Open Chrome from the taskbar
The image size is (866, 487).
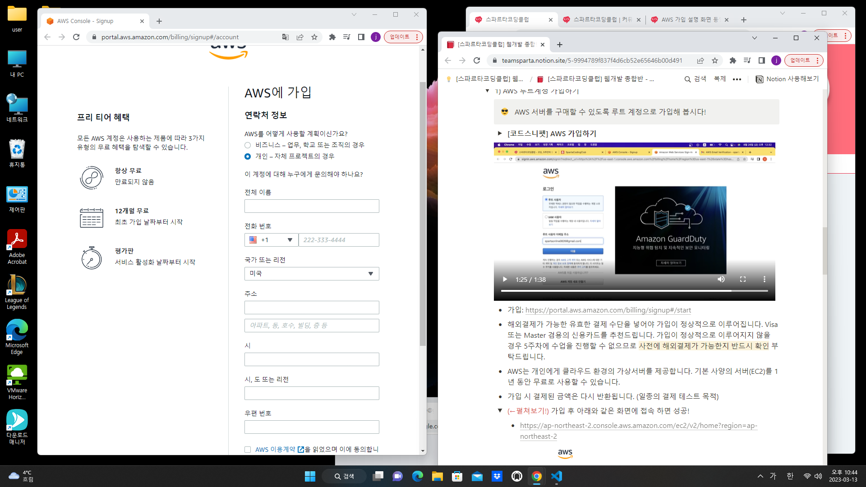coord(537,476)
